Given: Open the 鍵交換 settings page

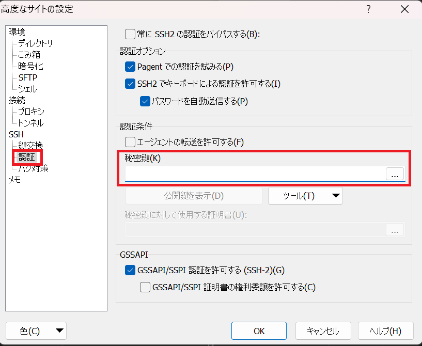Looking at the screenshot, I should tap(30, 146).
